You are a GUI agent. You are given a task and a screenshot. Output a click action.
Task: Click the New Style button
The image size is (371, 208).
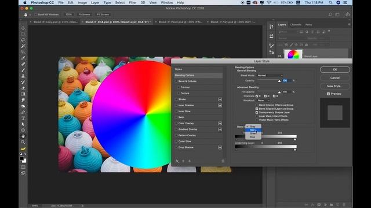335,86
